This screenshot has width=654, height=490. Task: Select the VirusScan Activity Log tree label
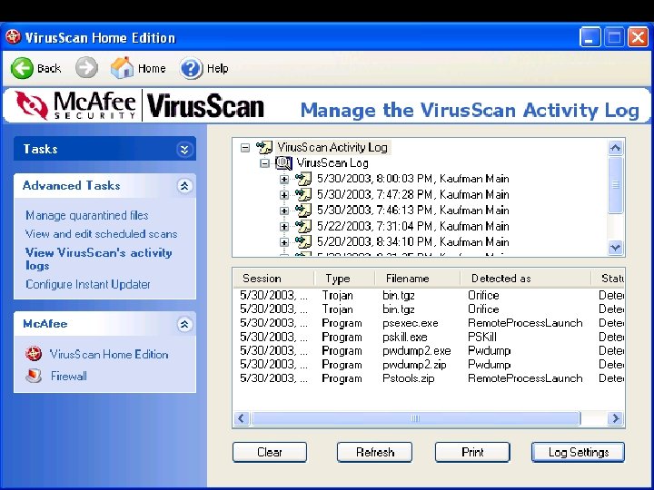coord(332,147)
